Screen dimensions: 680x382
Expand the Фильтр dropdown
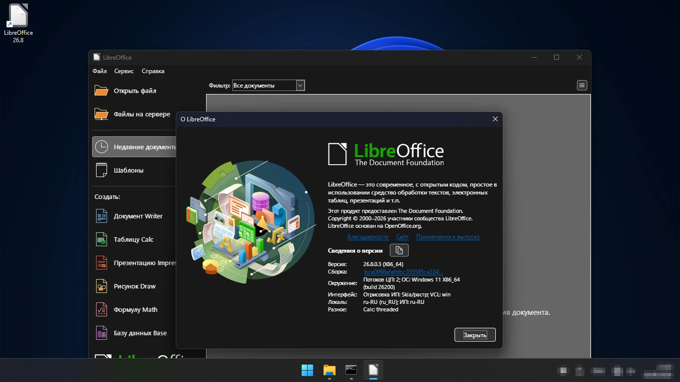point(300,86)
